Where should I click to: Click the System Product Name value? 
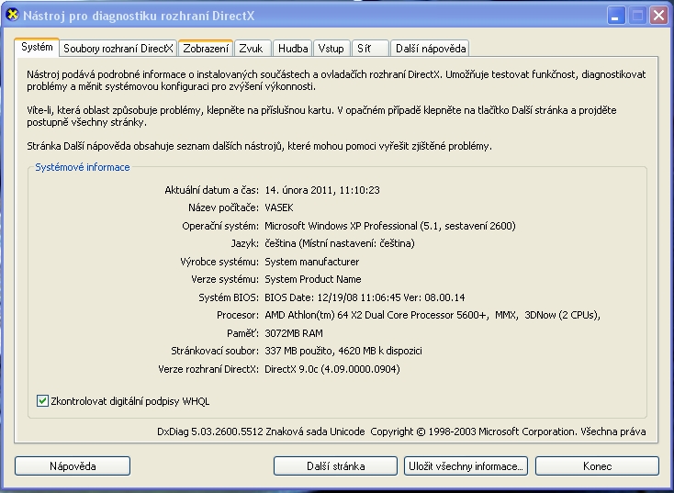point(313,279)
